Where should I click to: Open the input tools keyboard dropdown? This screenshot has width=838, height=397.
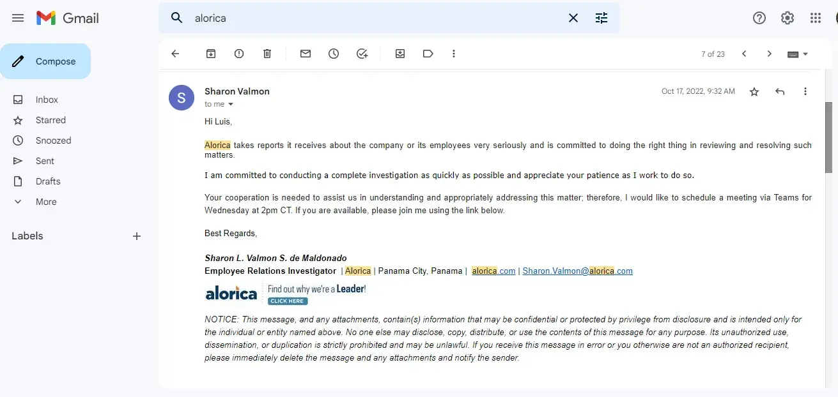(x=798, y=54)
